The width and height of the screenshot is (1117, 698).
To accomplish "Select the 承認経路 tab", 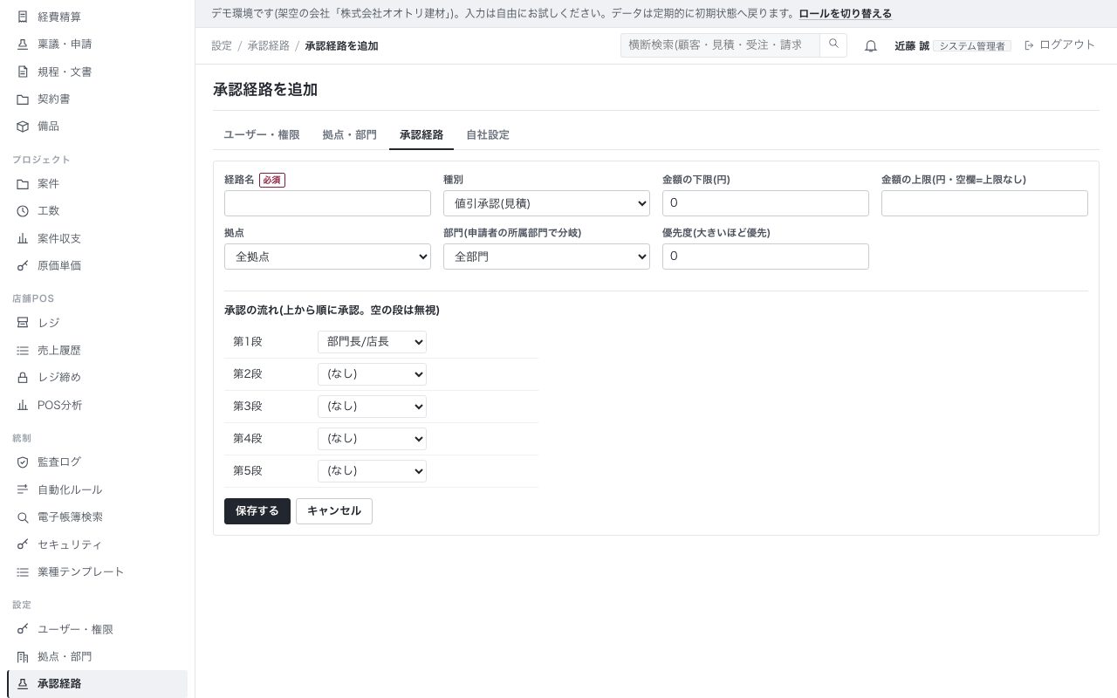I will tap(421, 134).
